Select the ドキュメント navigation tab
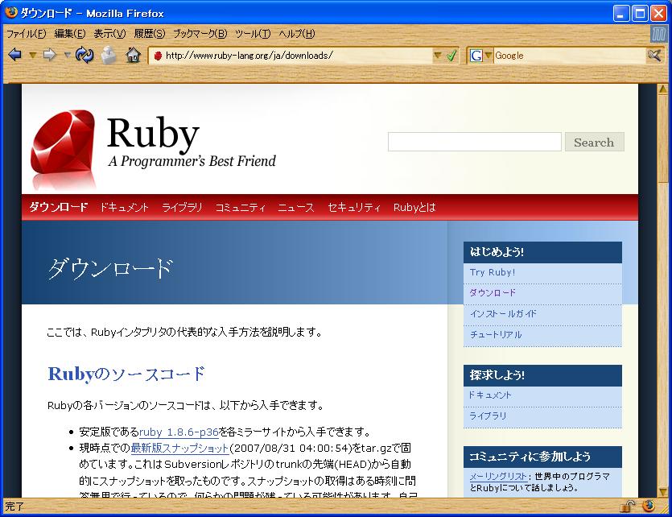The image size is (672, 517). point(125,207)
